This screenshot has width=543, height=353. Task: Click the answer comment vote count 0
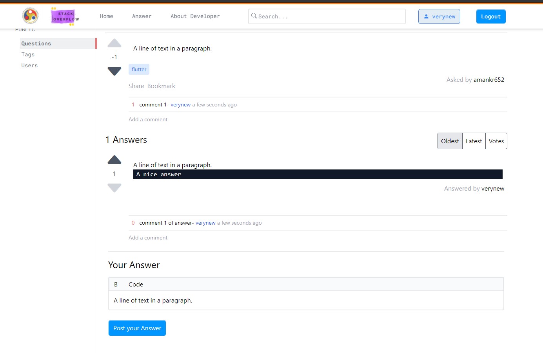(x=133, y=223)
